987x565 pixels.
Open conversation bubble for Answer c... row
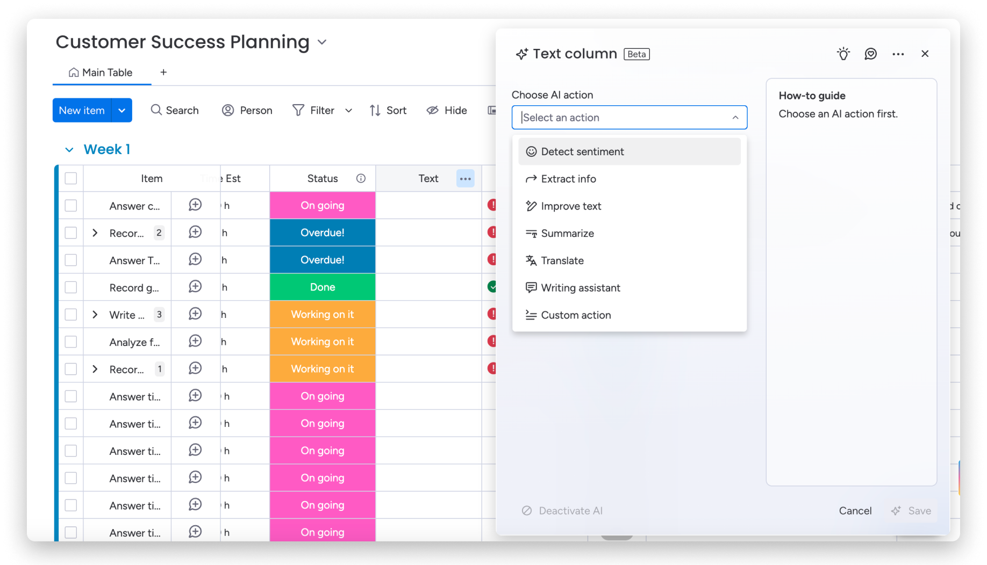(195, 205)
